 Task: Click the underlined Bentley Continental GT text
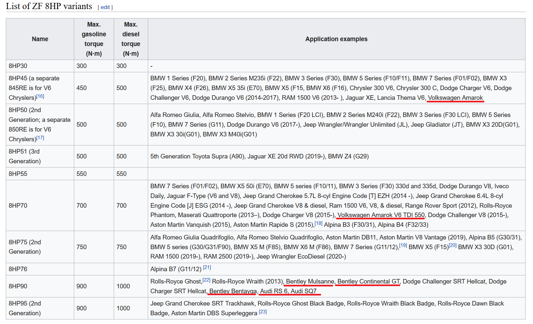[x=369, y=281]
